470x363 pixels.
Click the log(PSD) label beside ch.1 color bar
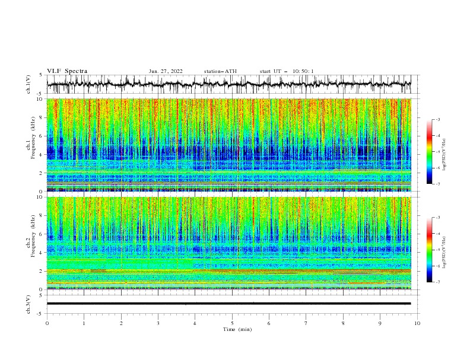point(444,155)
